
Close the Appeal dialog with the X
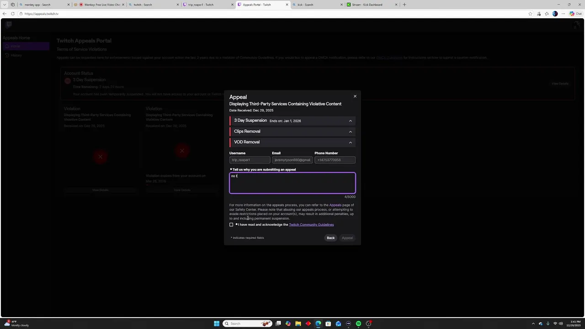[x=355, y=96]
